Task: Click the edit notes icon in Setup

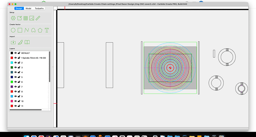Action: tap(20, 18)
